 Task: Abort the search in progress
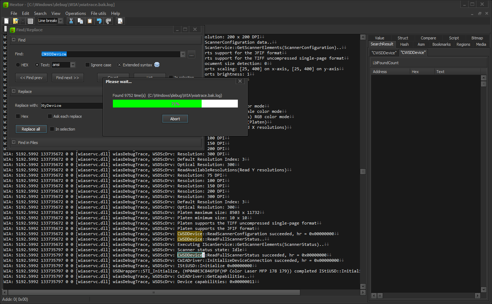click(175, 119)
